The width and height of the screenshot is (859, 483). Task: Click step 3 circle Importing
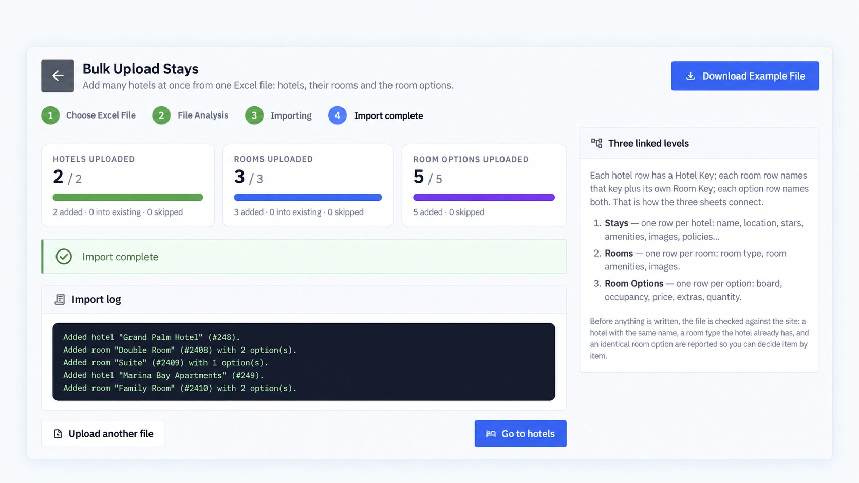click(x=254, y=115)
